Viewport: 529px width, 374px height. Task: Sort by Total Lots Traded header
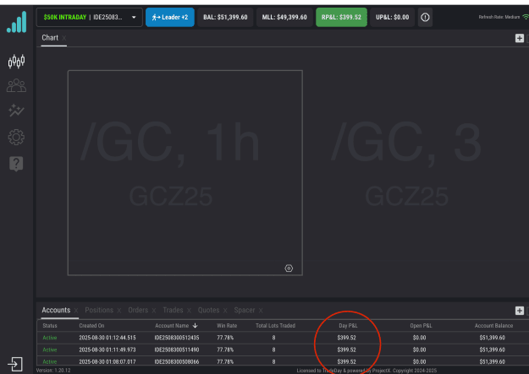pos(275,326)
